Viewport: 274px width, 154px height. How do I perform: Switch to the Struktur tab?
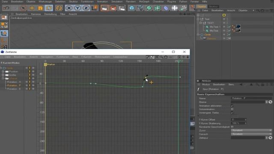click(213, 6)
